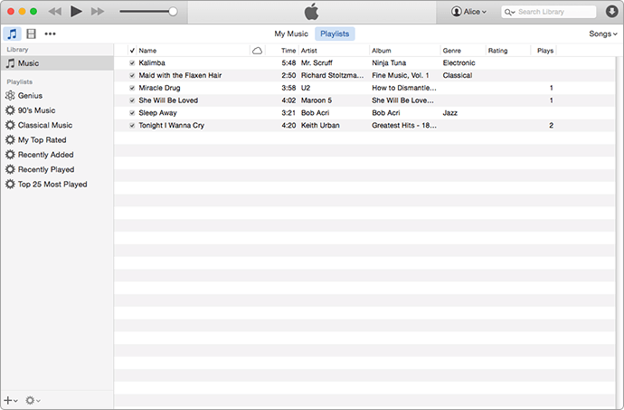Click the Jazz genre cell
The image size is (624, 410).
point(449,113)
